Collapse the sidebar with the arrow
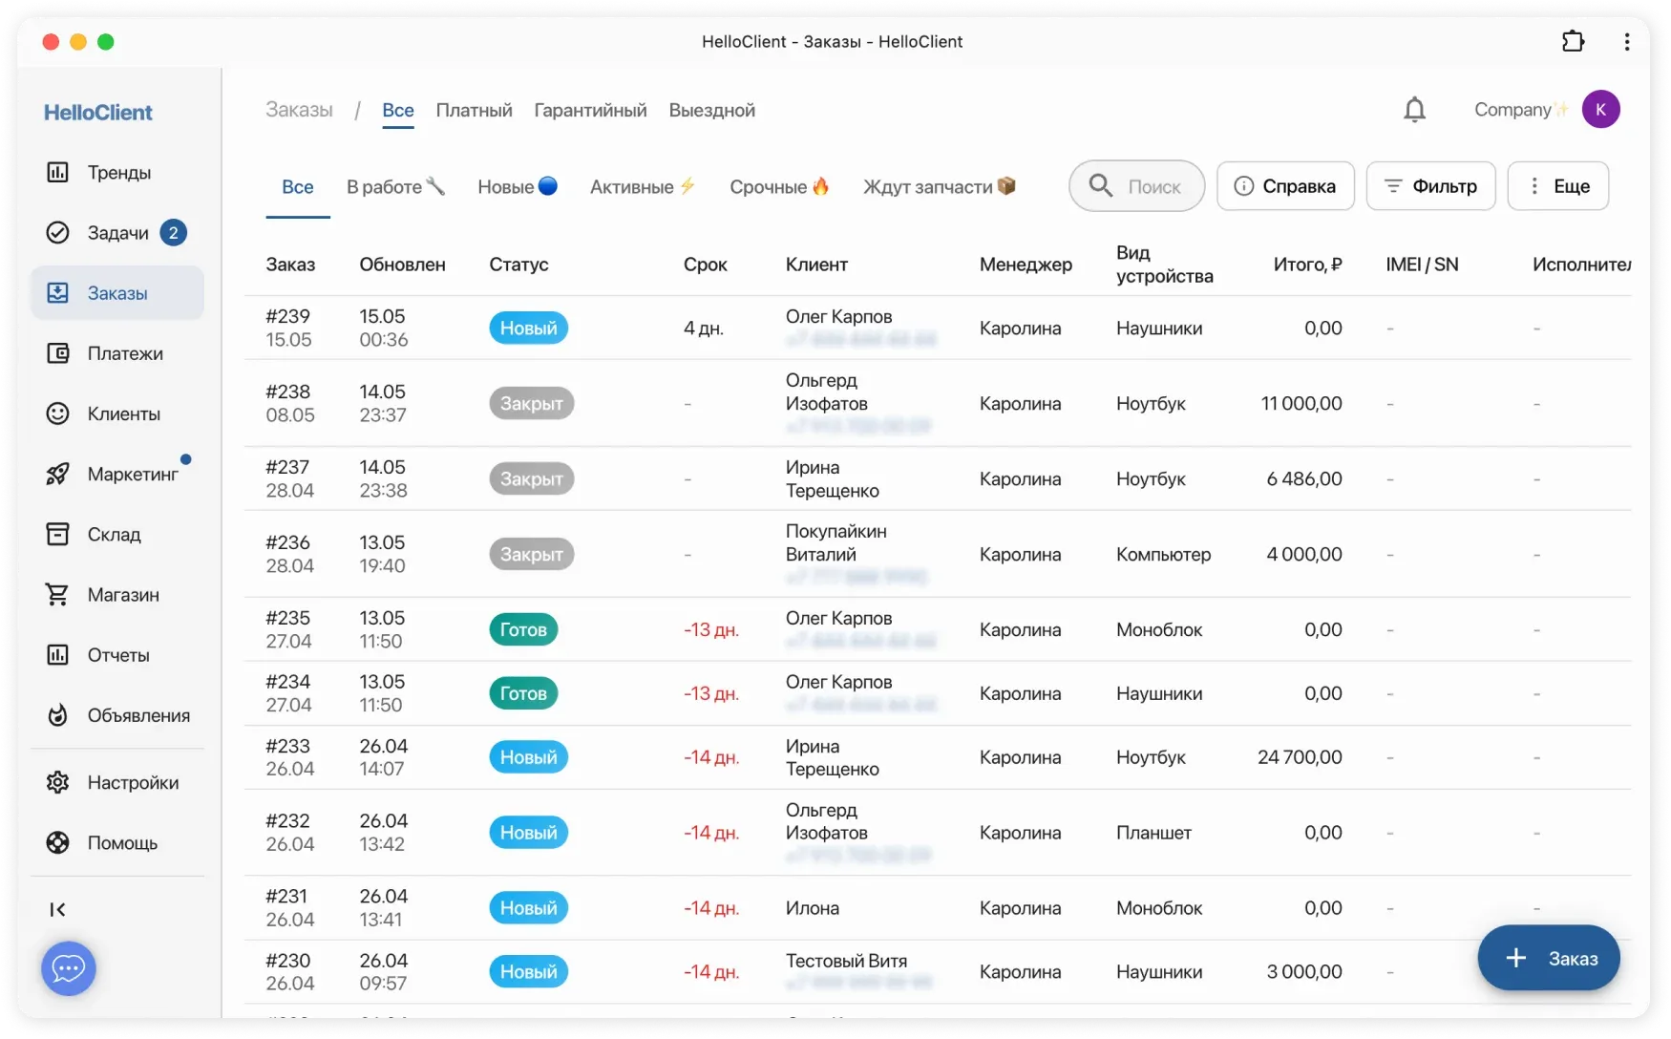 [57, 909]
